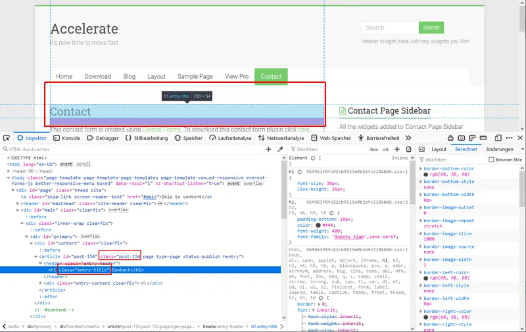526x332 pixels.
Task: Collapse the body node
Action: (x=9, y=178)
